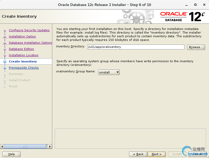Cancel the Oracle installation

point(198,154)
